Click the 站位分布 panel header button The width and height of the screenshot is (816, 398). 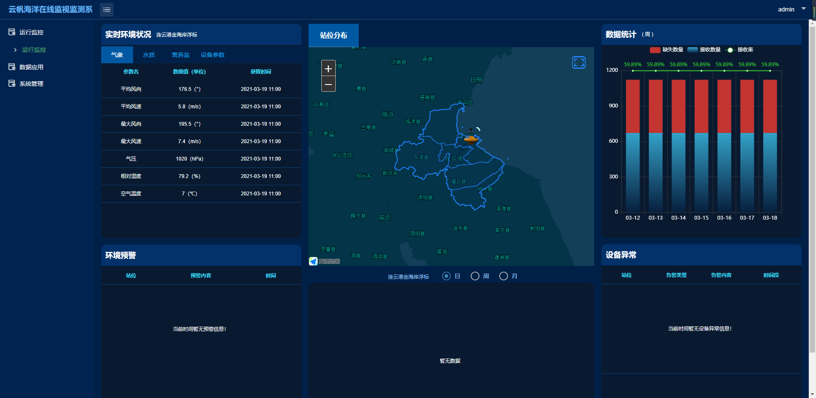pos(334,35)
